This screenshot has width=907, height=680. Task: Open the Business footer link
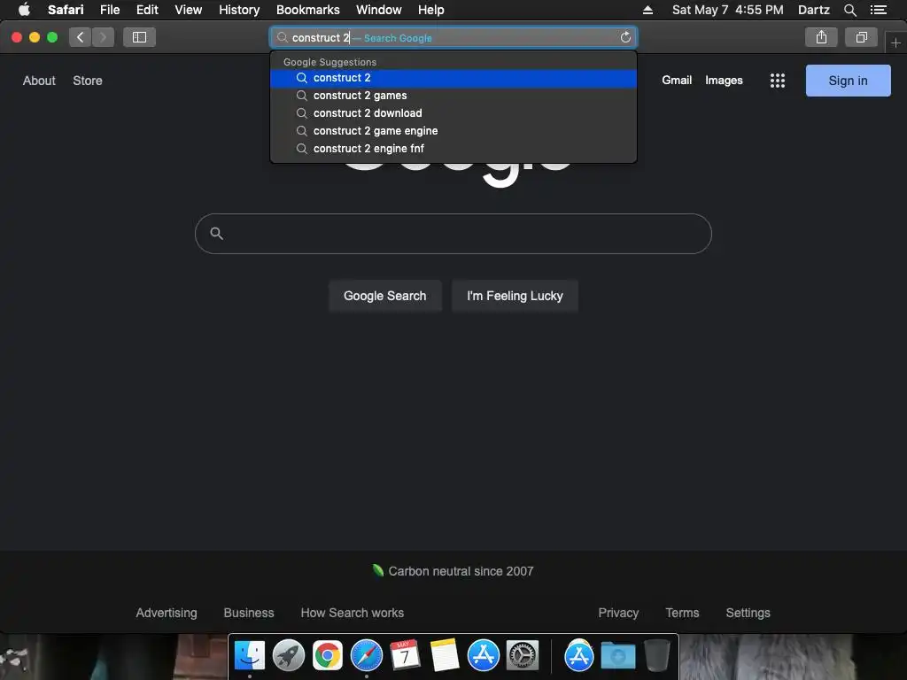coord(249,613)
